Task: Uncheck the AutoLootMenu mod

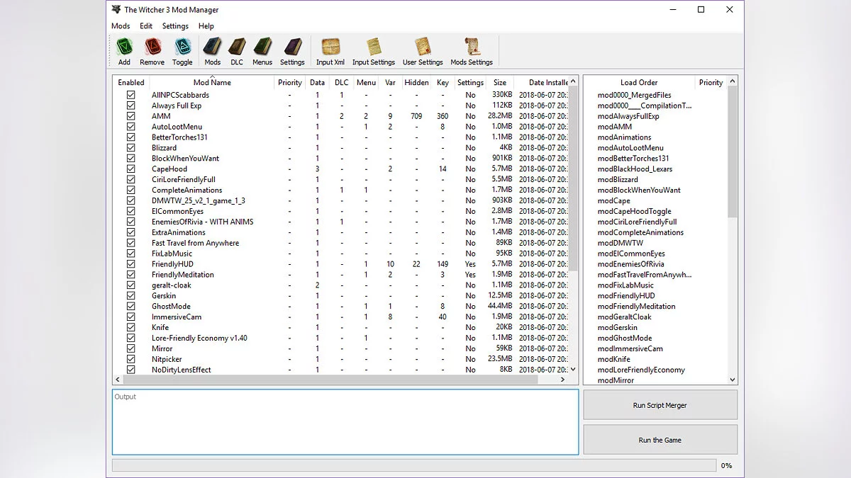Action: pyautogui.click(x=130, y=126)
